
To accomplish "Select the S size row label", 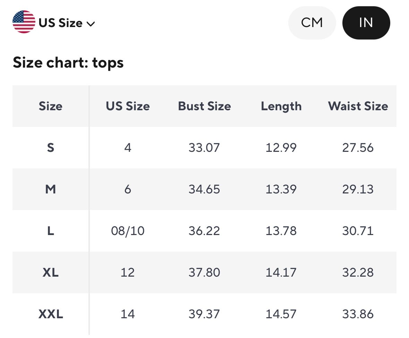I will [x=50, y=148].
